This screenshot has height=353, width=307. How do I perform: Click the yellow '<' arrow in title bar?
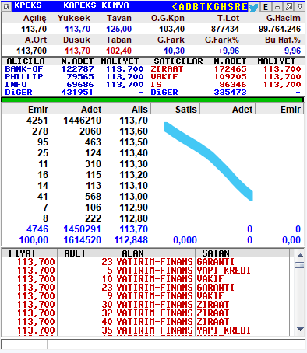[x=175, y=7]
